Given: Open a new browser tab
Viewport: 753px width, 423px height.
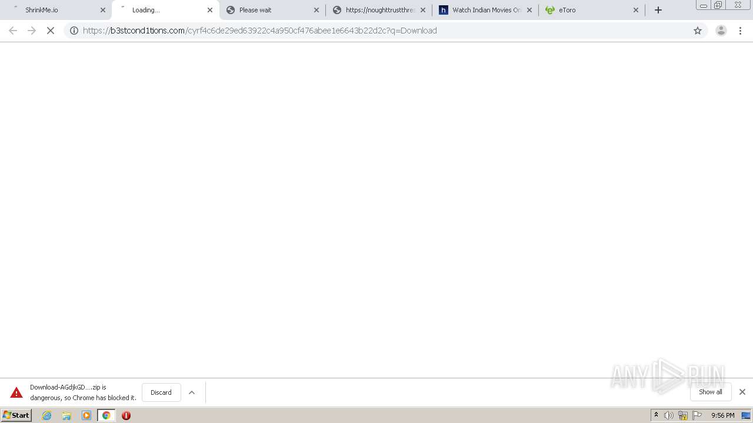Looking at the screenshot, I should click(658, 10).
